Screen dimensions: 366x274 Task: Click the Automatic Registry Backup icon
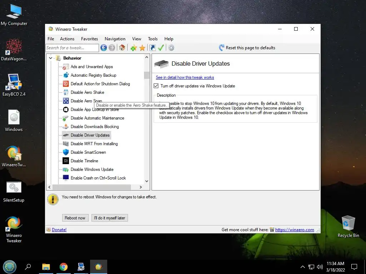pos(66,75)
